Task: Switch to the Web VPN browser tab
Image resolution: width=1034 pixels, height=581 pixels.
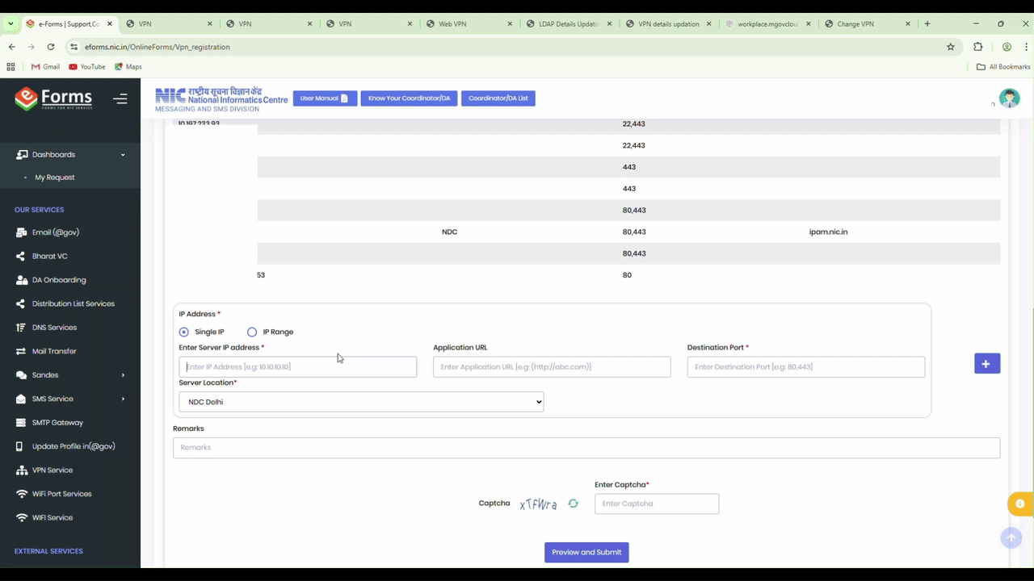Action: (452, 23)
